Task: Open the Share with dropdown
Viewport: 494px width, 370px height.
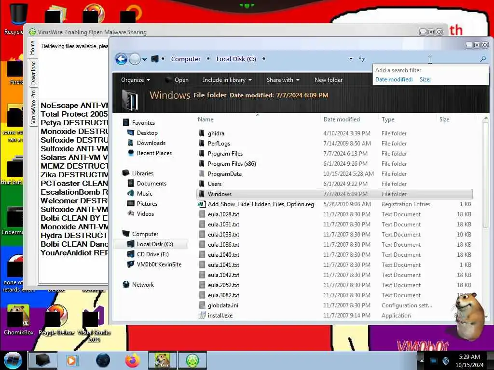Action: [283, 80]
